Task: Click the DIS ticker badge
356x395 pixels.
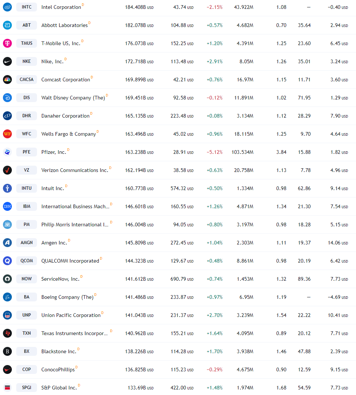Action: [27, 98]
